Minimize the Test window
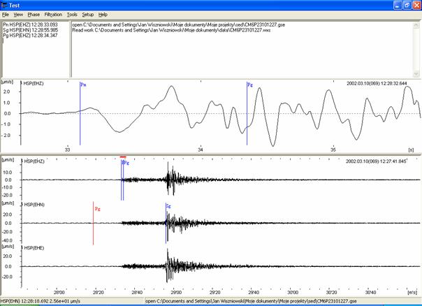This screenshot has width=422, height=306. (x=398, y=5)
